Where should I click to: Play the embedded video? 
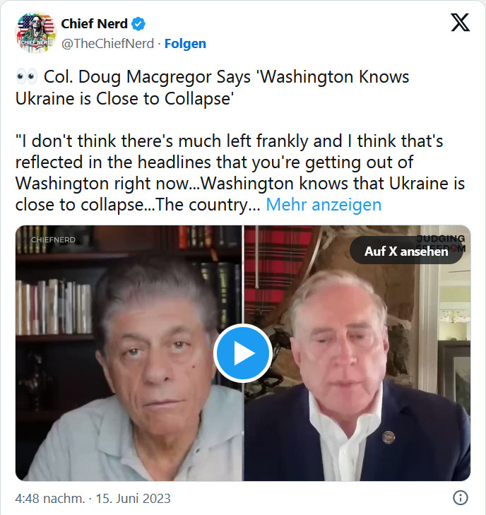pyautogui.click(x=243, y=353)
